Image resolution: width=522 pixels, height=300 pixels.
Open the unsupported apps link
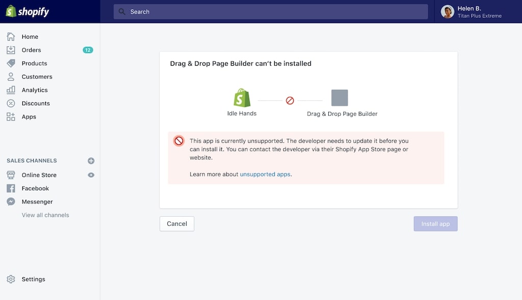coord(265,174)
